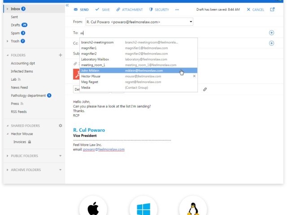This screenshot has height=215, width=287.
Task: Click the ATTACHMENT button label
Action: coord(132,10)
